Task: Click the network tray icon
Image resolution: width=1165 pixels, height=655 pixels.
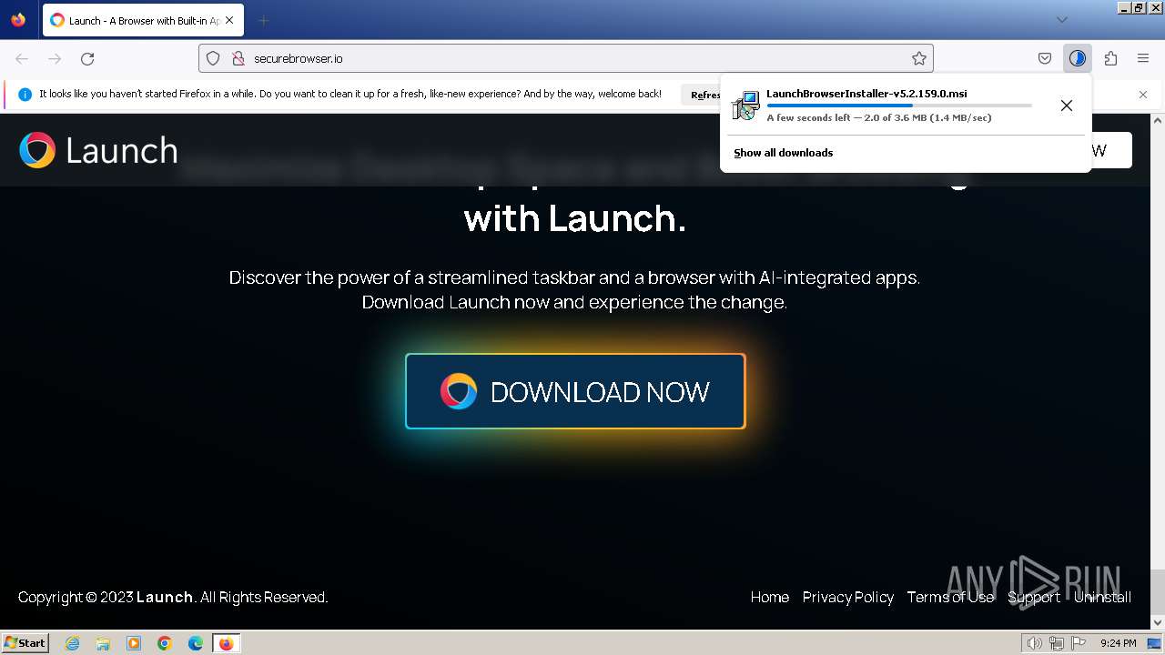Action: coord(1056,643)
